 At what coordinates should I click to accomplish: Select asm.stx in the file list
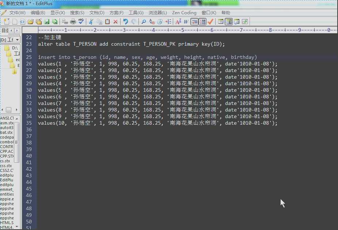point(7,123)
